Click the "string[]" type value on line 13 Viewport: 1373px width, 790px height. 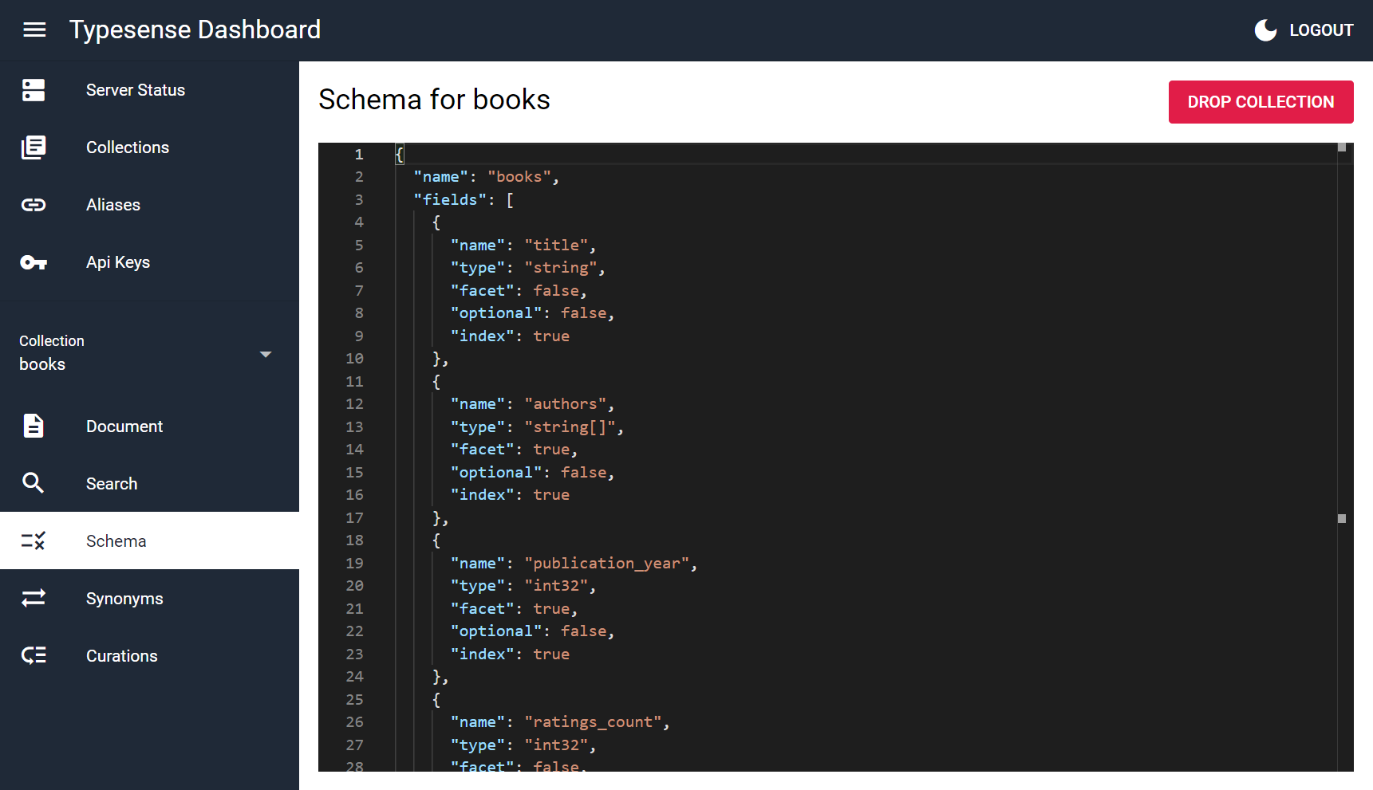tap(570, 427)
